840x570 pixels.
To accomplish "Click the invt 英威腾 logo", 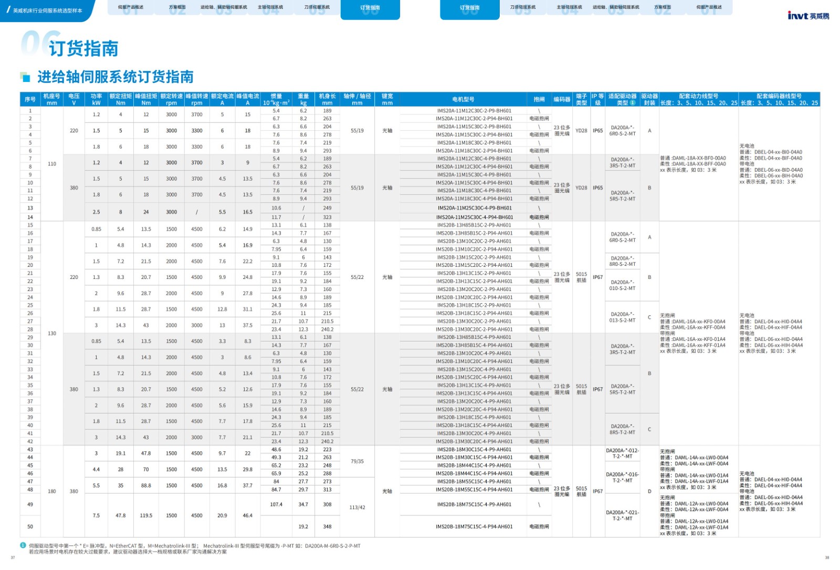I will click(808, 16).
